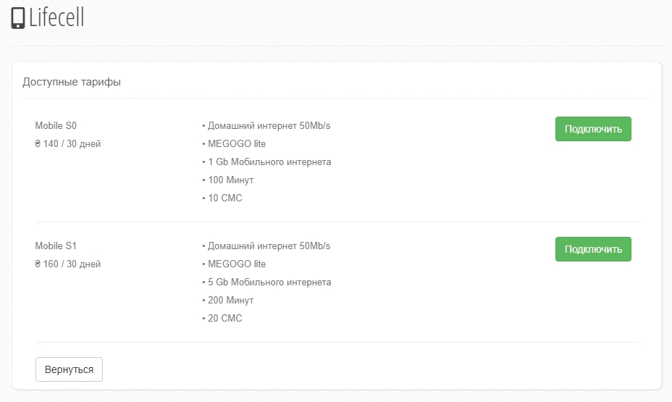Click the ₴ 160 / 30 дней price

tap(68, 264)
